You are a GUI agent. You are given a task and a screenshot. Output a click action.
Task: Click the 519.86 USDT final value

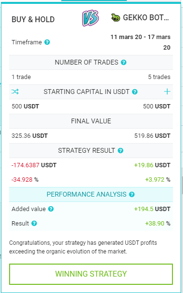[152, 136]
